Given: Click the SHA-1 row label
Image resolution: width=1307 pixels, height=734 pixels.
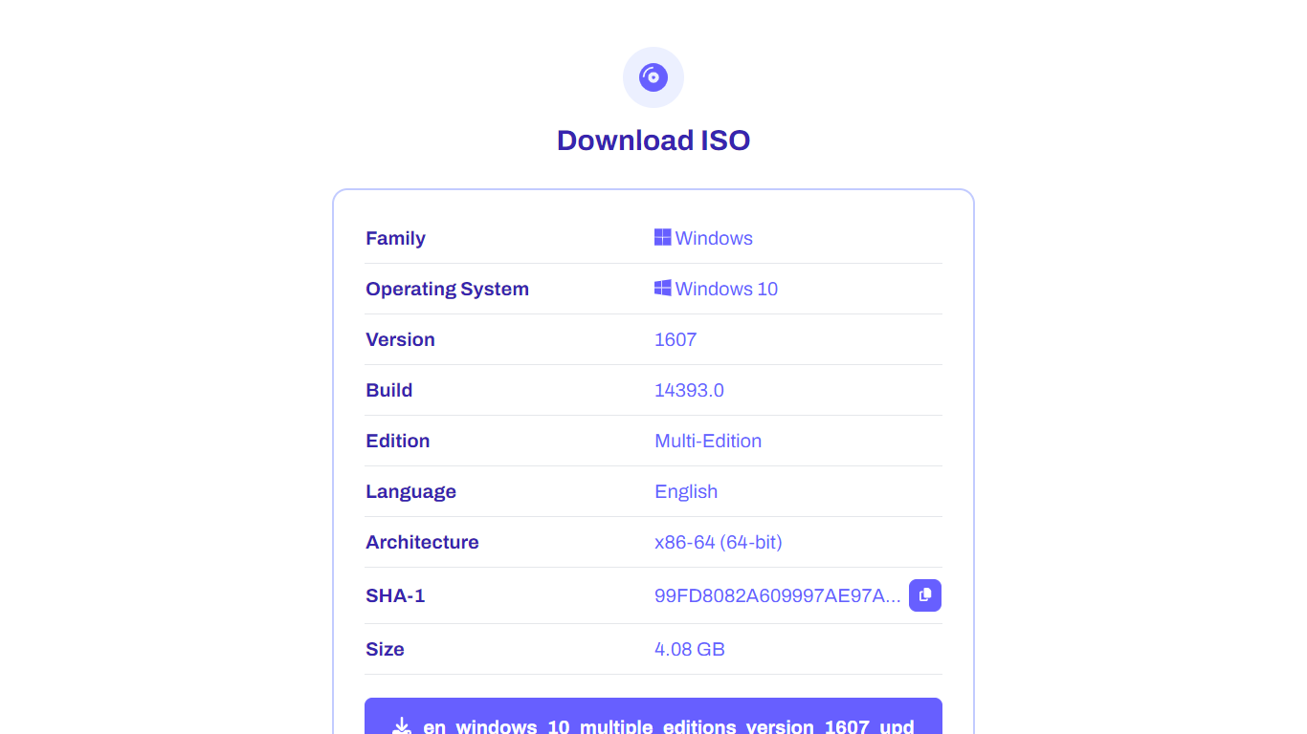Looking at the screenshot, I should point(395,595).
